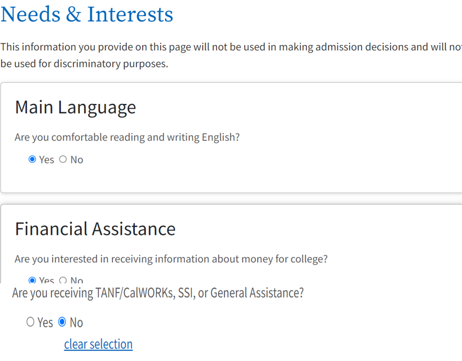Select Yes for receiving TANF/CalWORKs assistance
Screen dimensions: 462x361
point(30,322)
